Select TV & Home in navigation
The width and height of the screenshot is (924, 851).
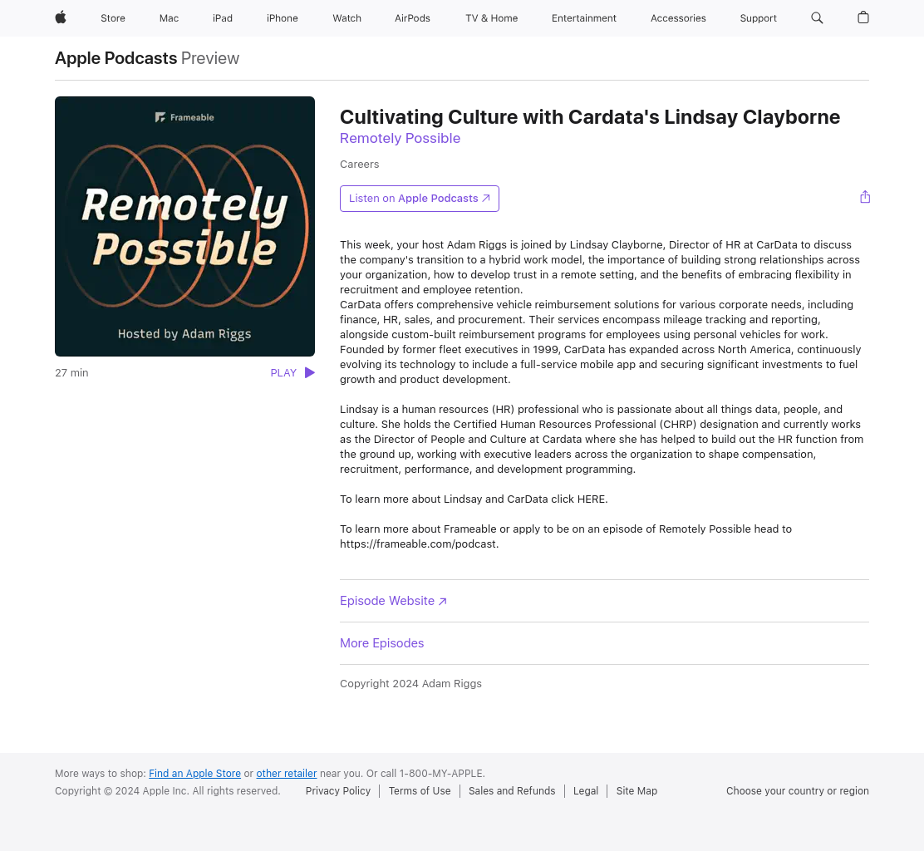point(491,18)
